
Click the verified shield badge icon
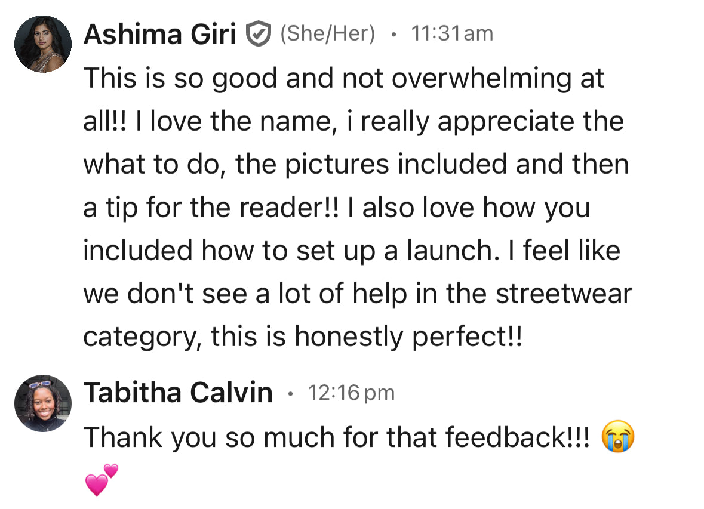pos(259,36)
